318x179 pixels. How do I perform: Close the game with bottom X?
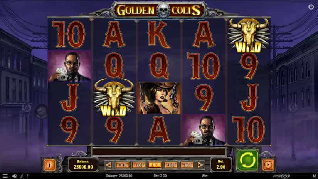pos(314,176)
